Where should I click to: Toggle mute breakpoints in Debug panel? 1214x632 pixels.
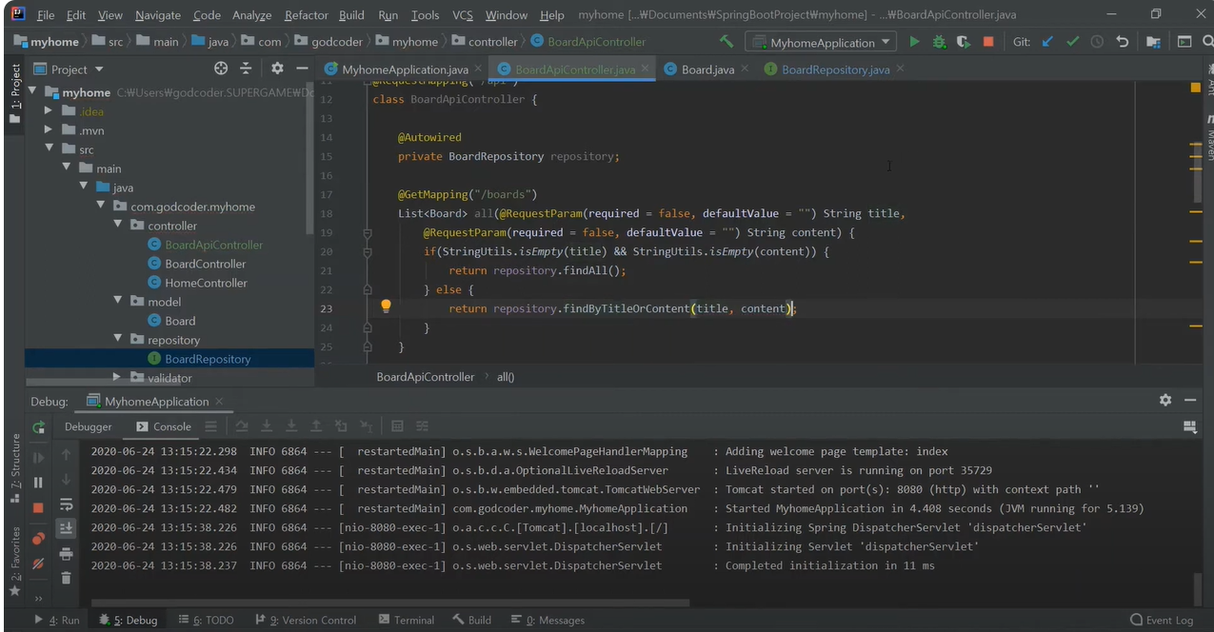coord(38,563)
